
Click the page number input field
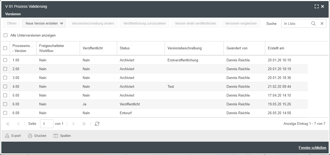pyautogui.click(x=46, y=124)
